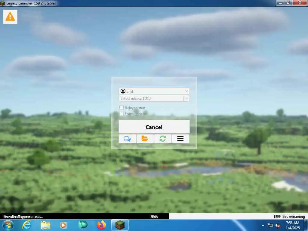Click the Downloading resources status text
This screenshot has height=231, width=308.
click(x=23, y=217)
